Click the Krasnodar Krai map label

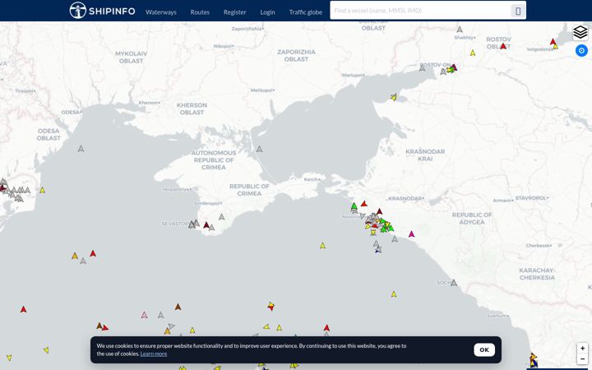425,155
